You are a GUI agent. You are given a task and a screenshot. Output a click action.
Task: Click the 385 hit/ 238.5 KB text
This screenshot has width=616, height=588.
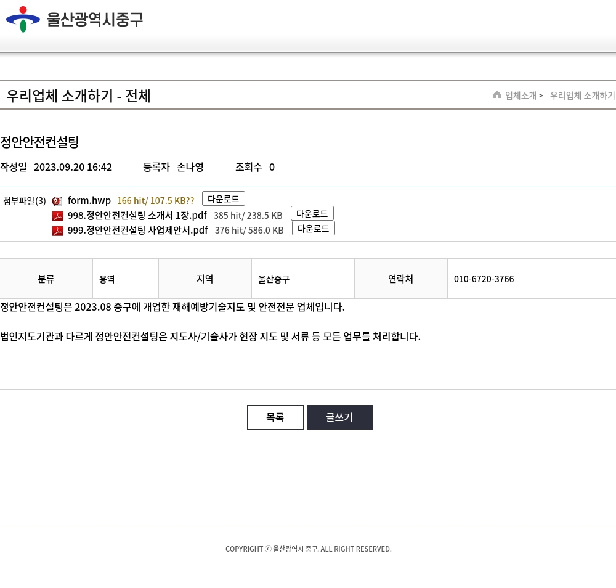click(x=248, y=216)
